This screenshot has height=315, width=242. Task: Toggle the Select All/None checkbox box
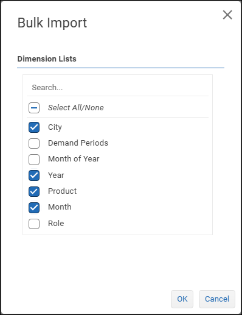click(34, 108)
